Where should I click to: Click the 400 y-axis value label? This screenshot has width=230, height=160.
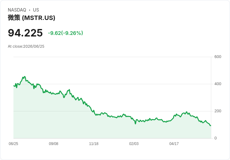pos(218,84)
